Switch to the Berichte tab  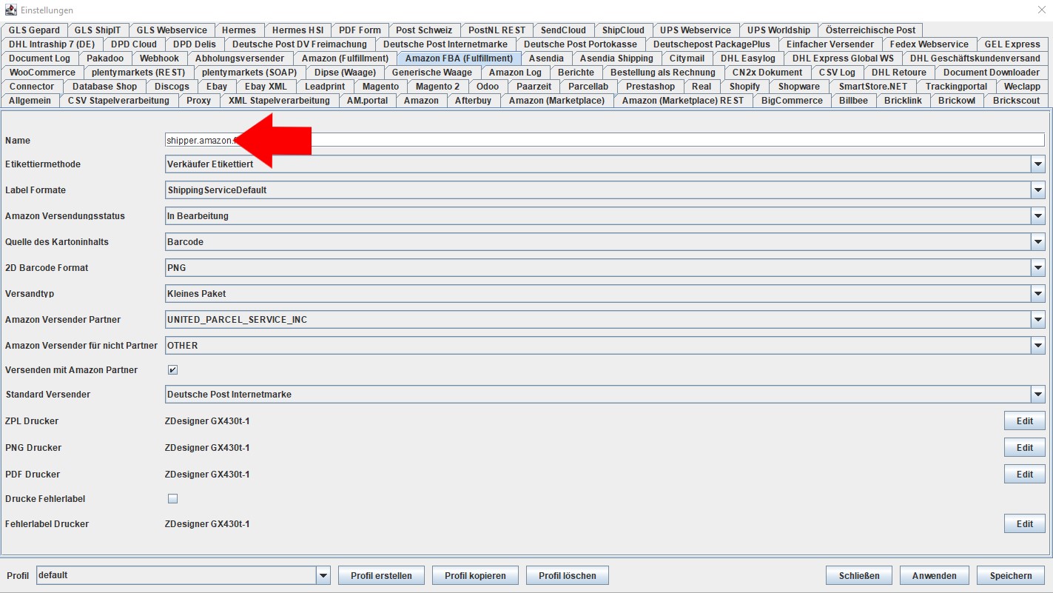[576, 73]
